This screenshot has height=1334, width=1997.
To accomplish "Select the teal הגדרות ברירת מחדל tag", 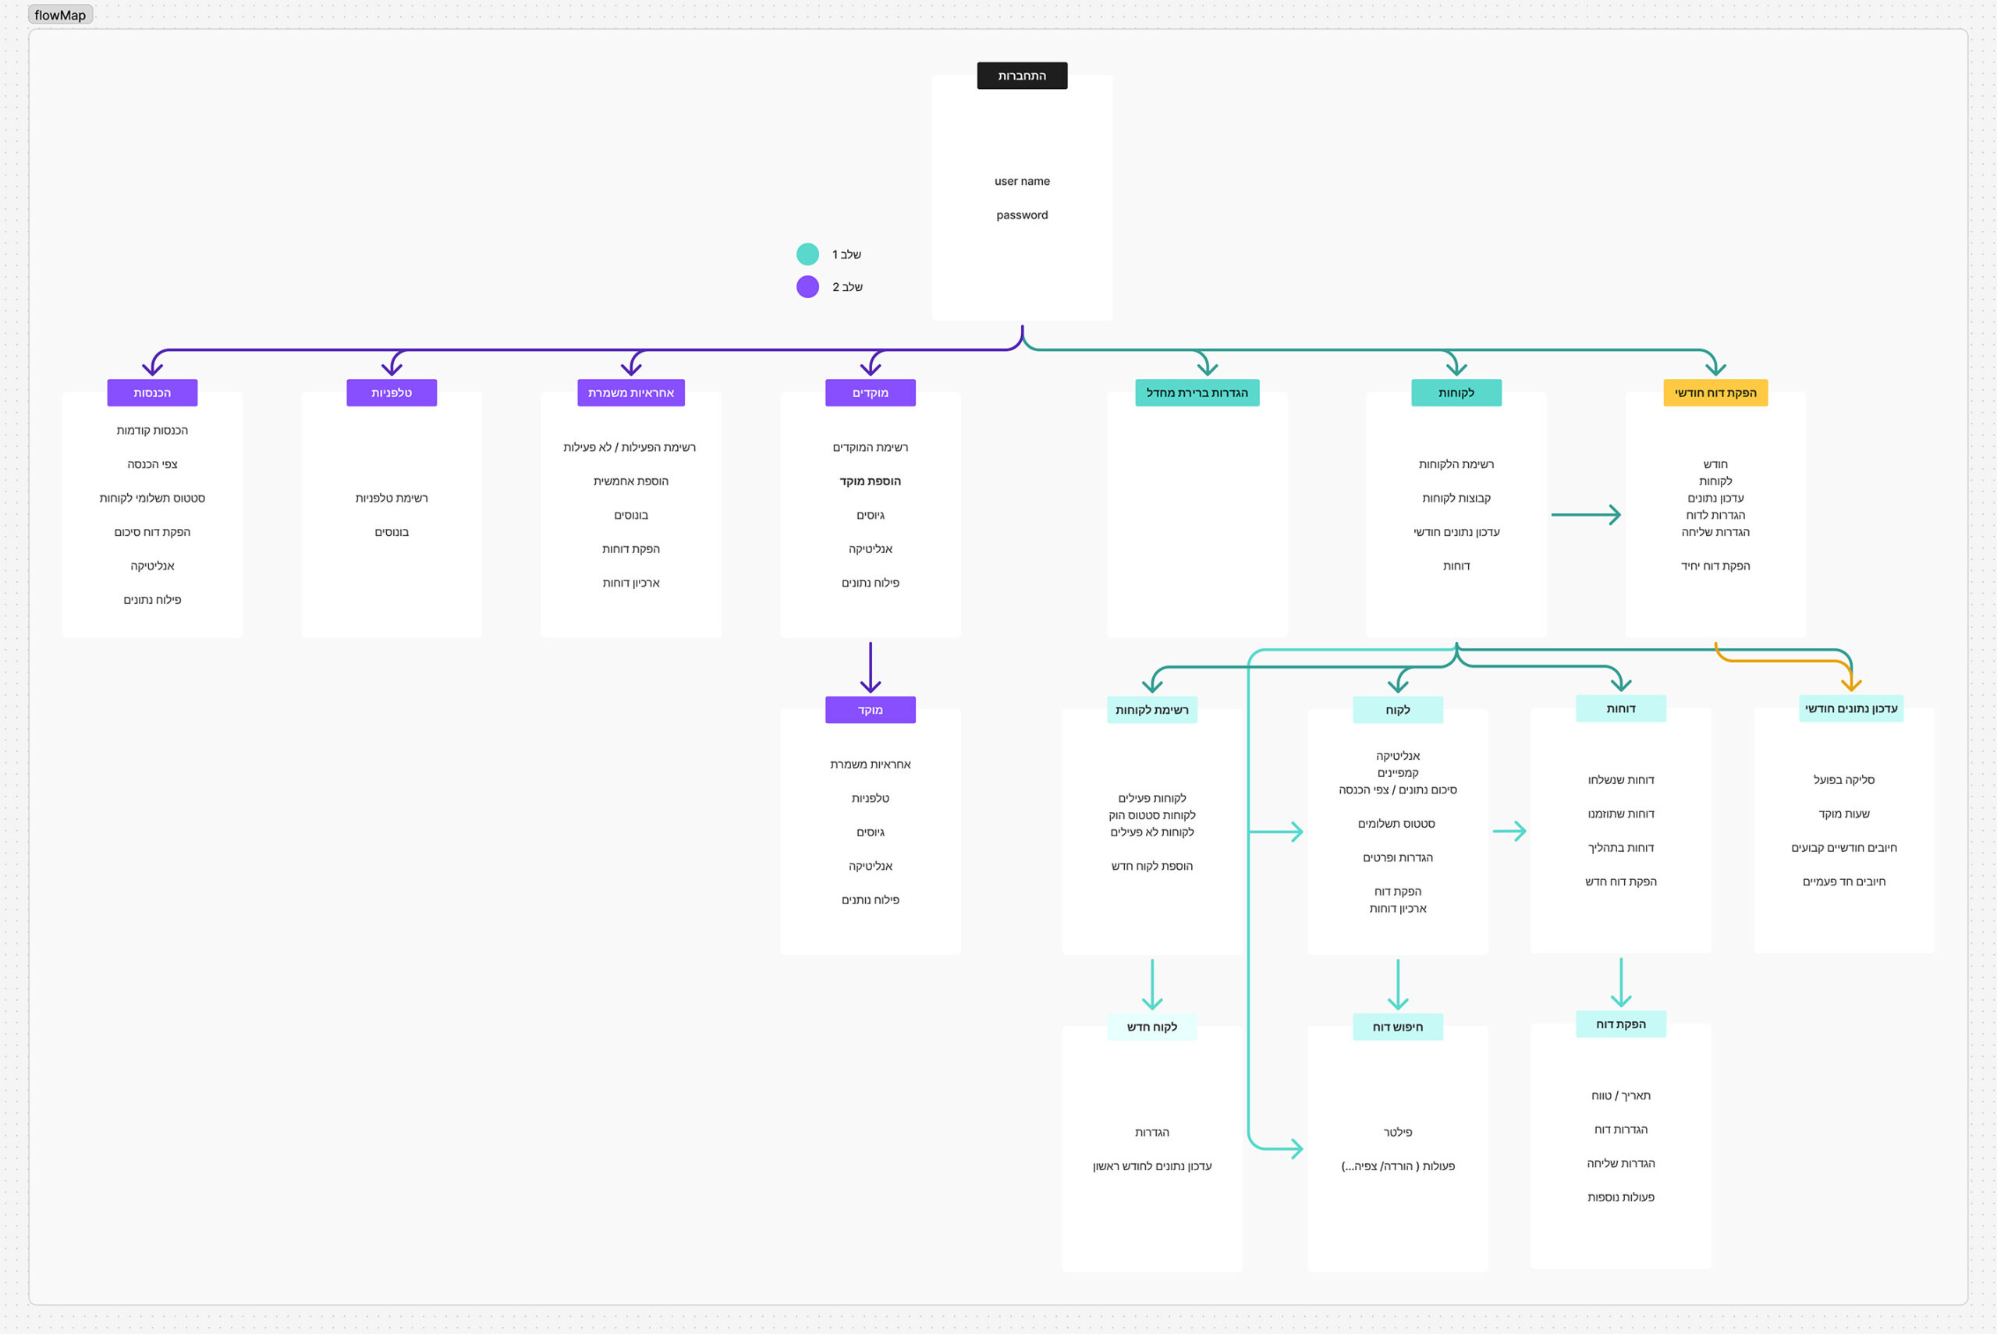I will click(x=1197, y=393).
